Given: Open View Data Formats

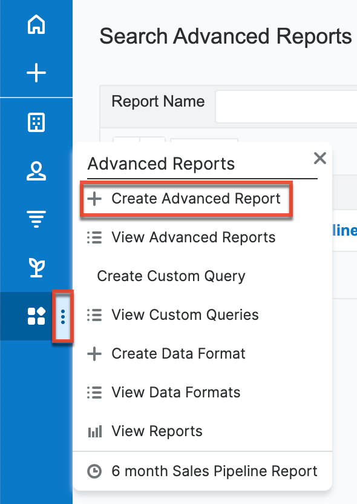Looking at the screenshot, I should coord(176,392).
